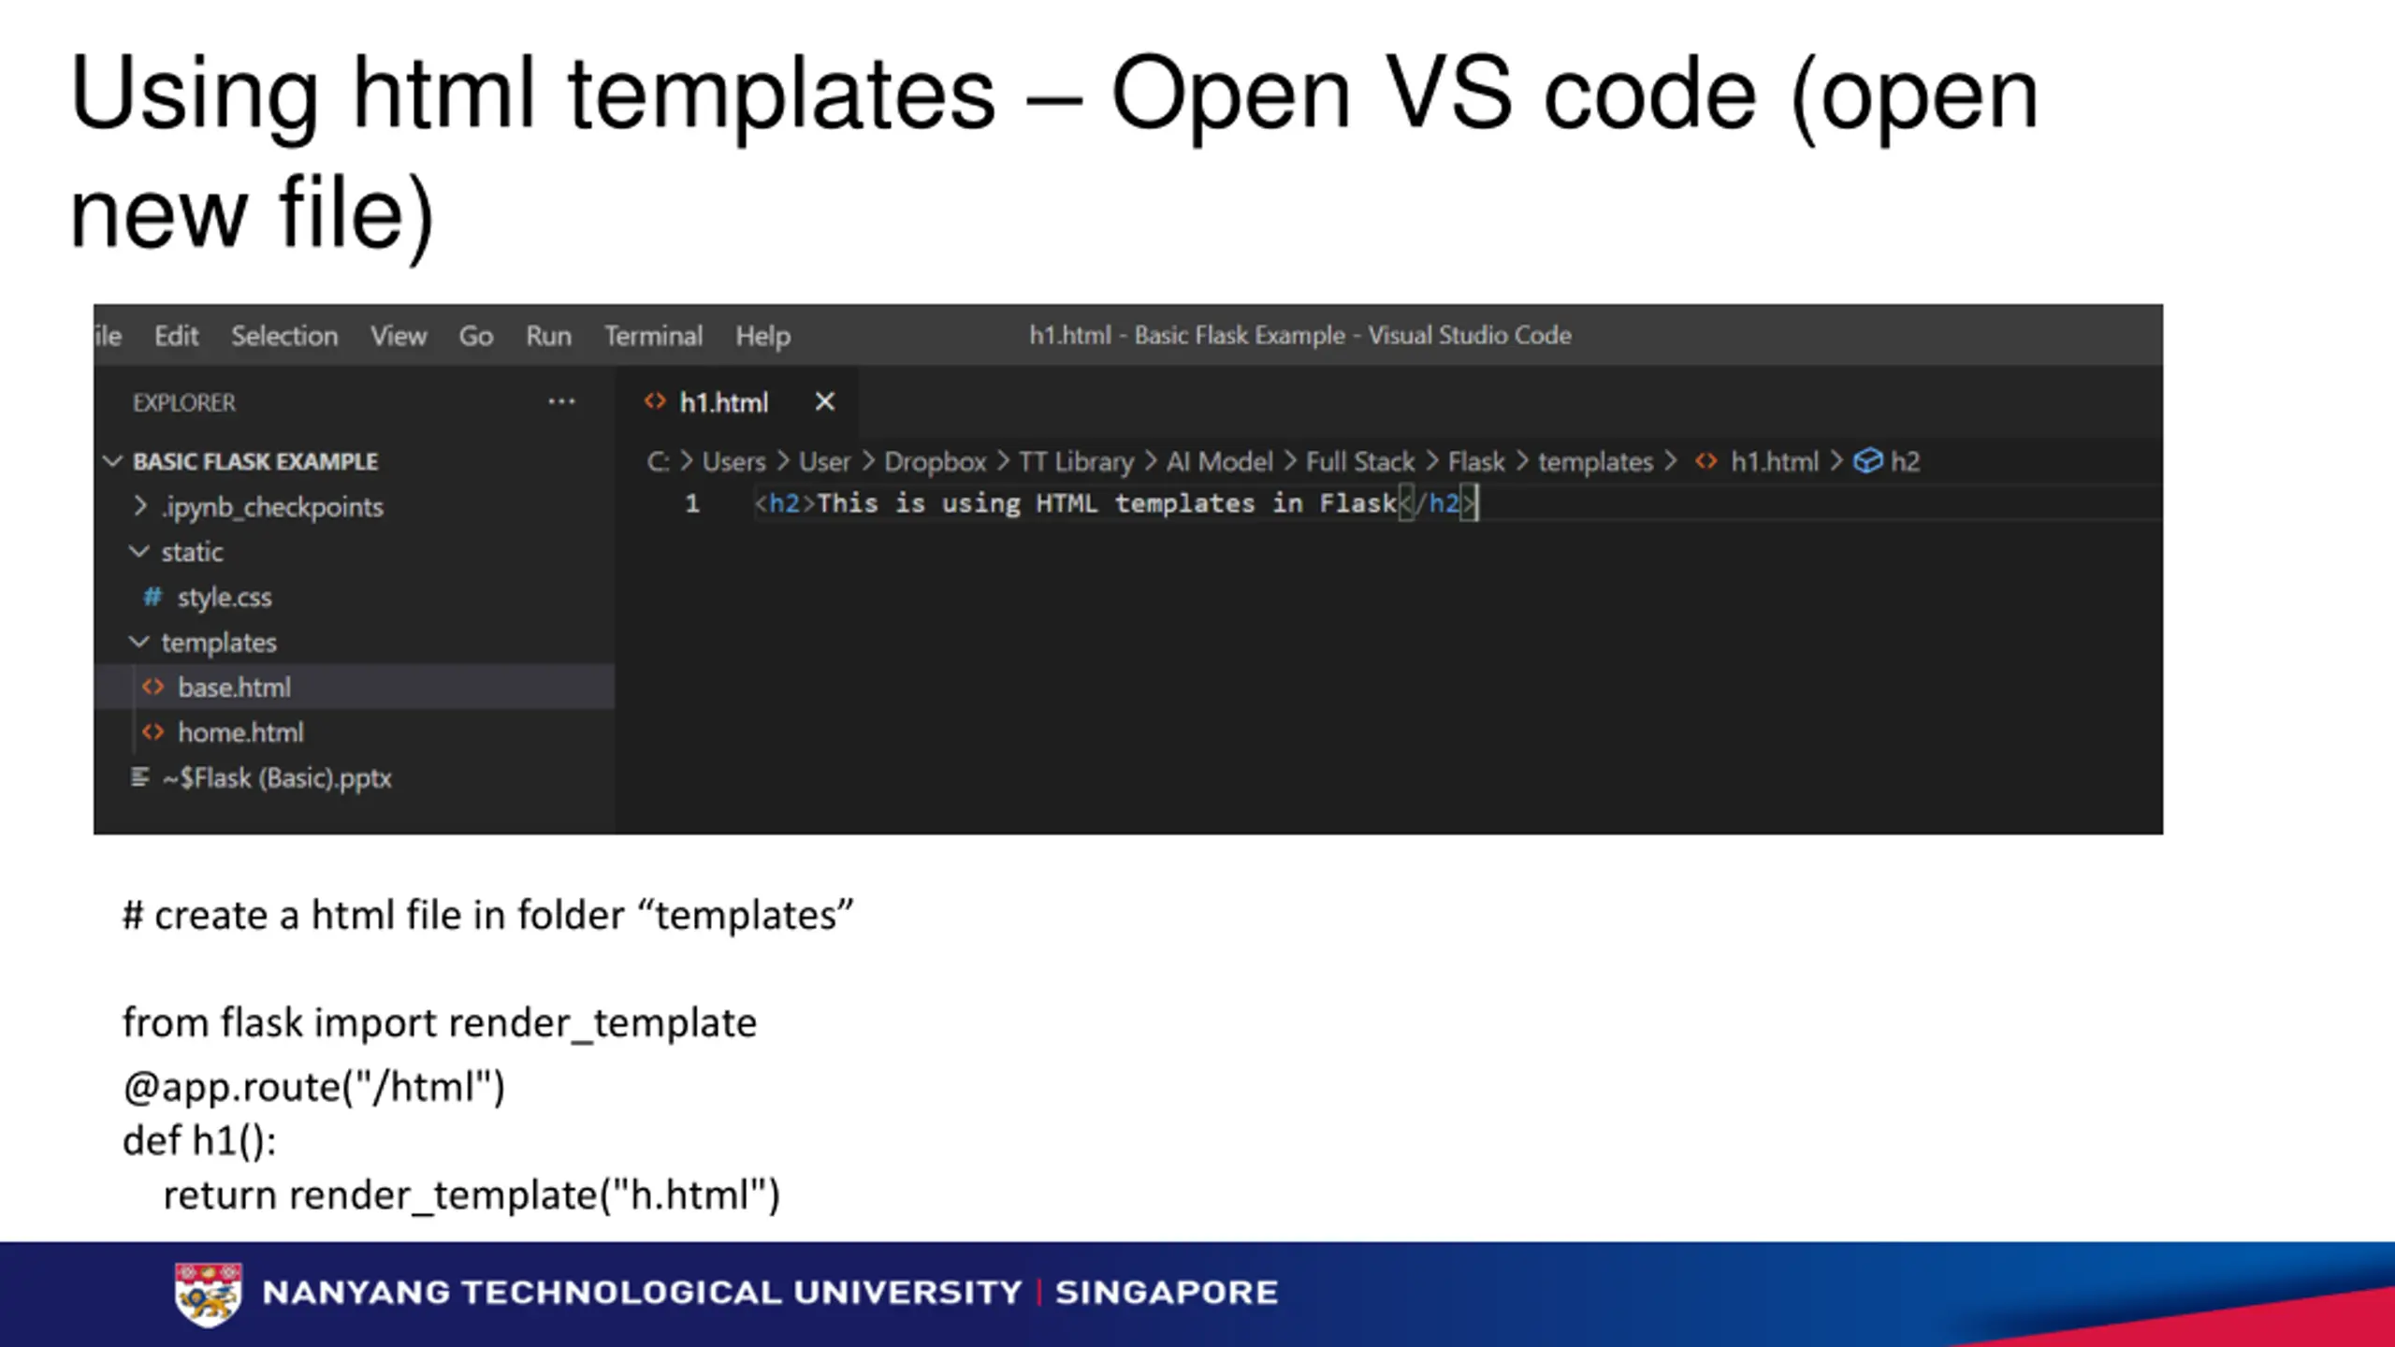
Task: Open the Go menu
Action: tap(475, 336)
